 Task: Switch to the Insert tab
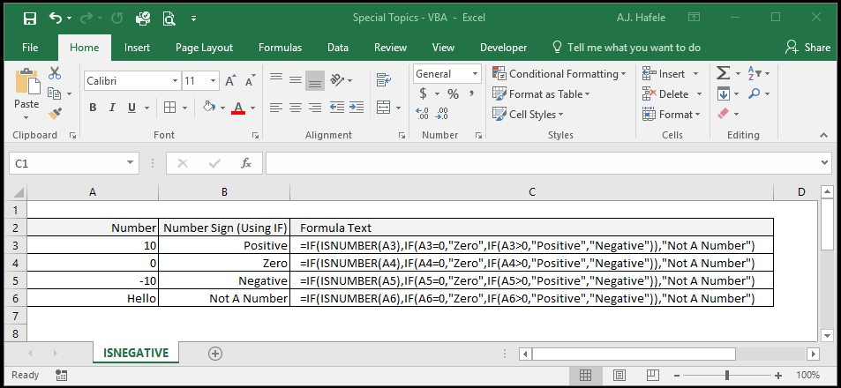tap(137, 48)
